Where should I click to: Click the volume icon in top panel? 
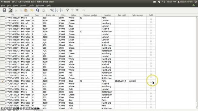(164, 2)
